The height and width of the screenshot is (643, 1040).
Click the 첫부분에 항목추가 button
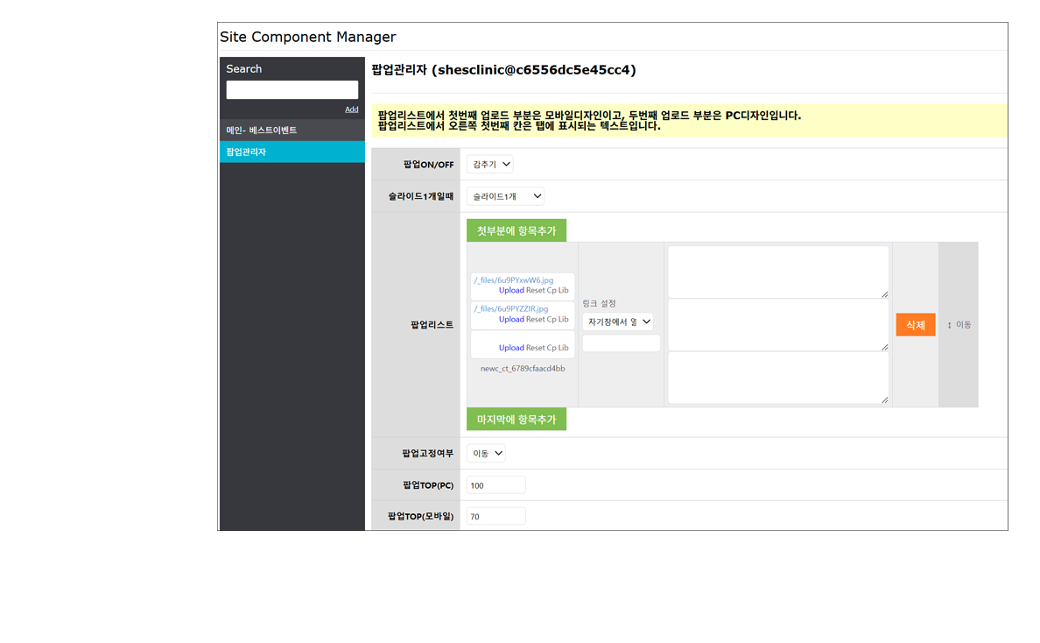pyautogui.click(x=516, y=231)
